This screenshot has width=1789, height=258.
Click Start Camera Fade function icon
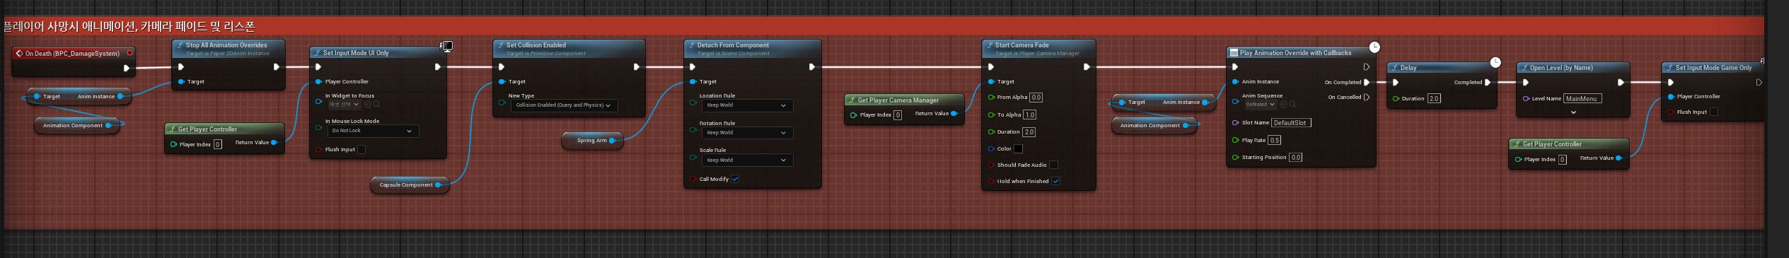[x=990, y=45]
